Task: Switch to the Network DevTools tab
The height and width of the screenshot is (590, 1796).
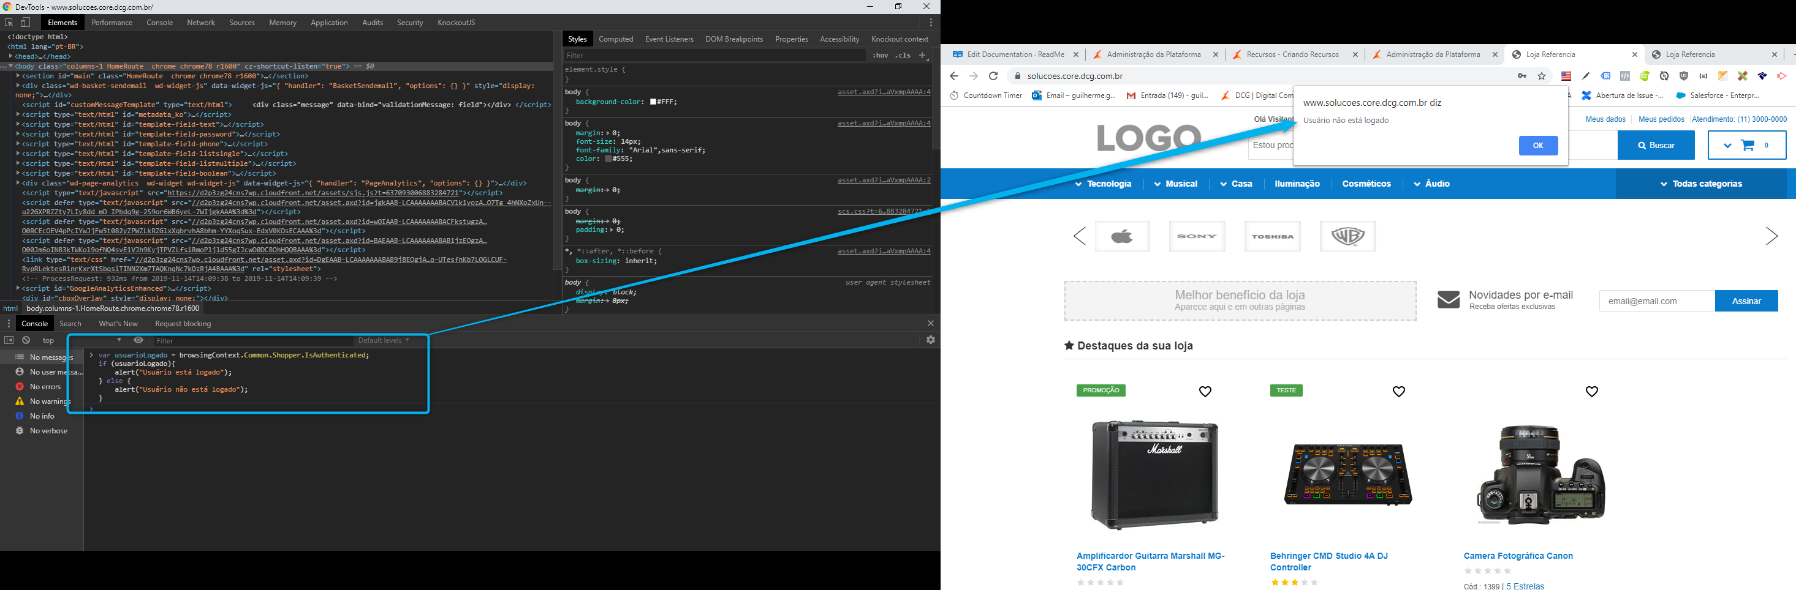Action: 201,22
